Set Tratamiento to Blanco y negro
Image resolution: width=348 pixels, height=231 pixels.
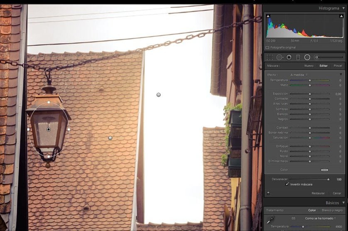332,210
